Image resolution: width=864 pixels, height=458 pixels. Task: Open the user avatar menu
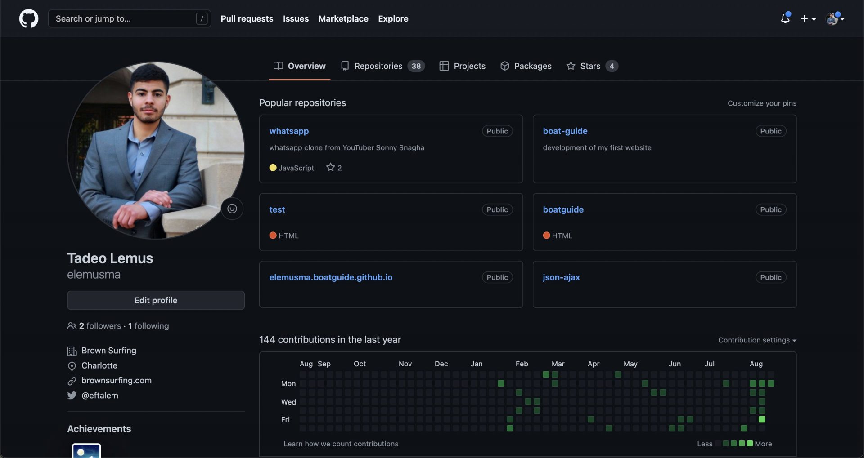point(835,18)
